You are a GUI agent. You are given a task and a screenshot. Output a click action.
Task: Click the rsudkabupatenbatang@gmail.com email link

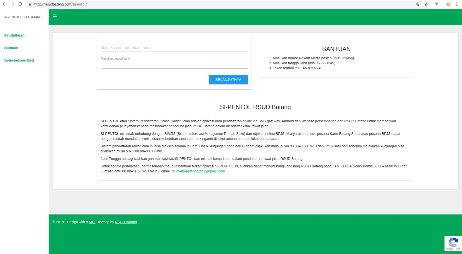coord(198,171)
